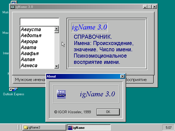Click the igName3 folder taskbar button
This screenshot has width=175, height=131.
44,127
